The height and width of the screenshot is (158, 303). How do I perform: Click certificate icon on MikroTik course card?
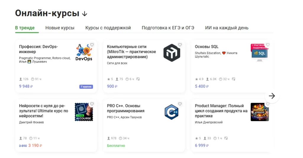(x=138, y=79)
